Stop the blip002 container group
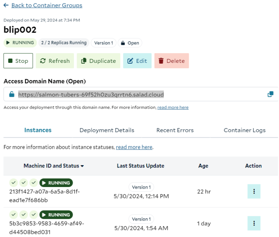The width and height of the screenshot is (279, 237). pos(18,61)
